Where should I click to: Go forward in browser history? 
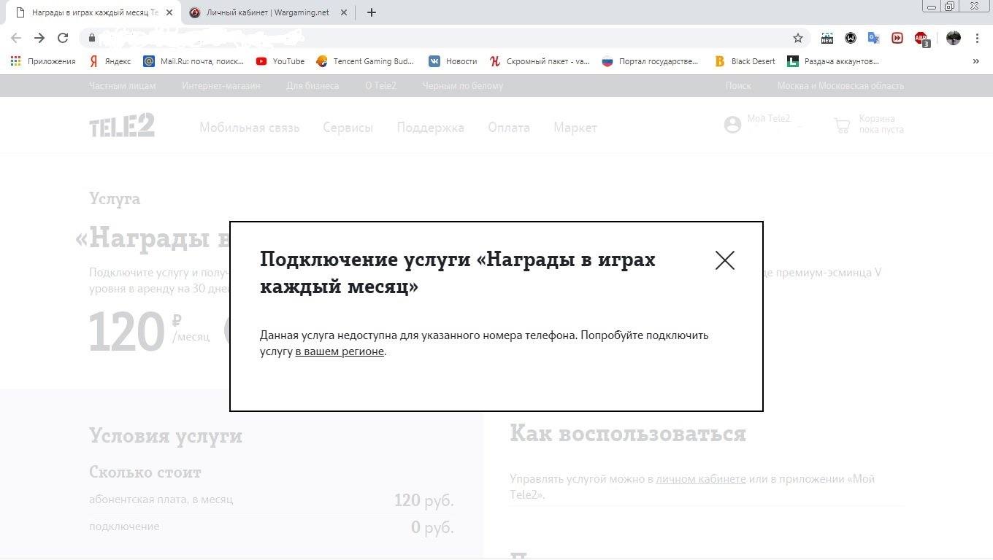39,38
